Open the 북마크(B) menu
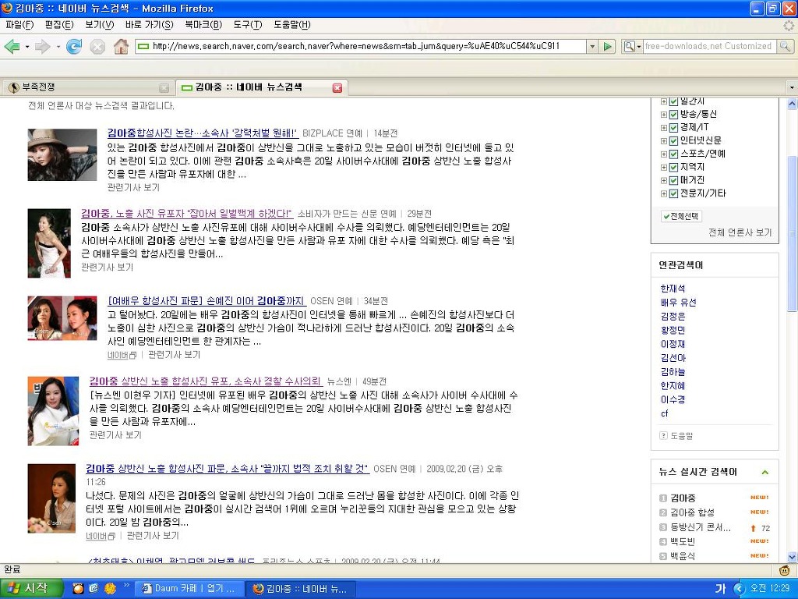Viewport: 798px width, 599px height. pyautogui.click(x=203, y=24)
